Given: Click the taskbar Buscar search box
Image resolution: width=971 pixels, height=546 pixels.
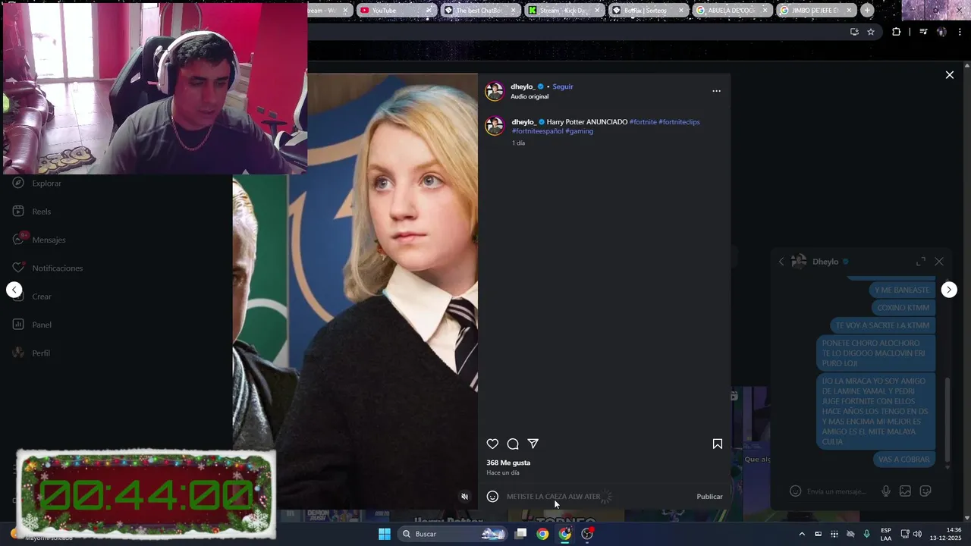Looking at the screenshot, I should pyautogui.click(x=453, y=534).
